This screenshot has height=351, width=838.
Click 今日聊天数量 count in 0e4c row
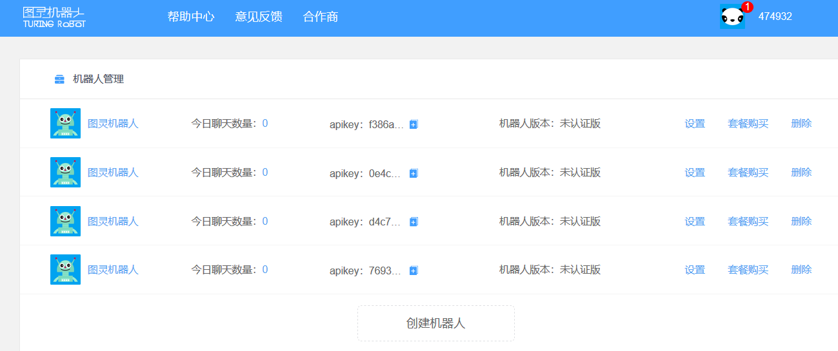tap(265, 173)
